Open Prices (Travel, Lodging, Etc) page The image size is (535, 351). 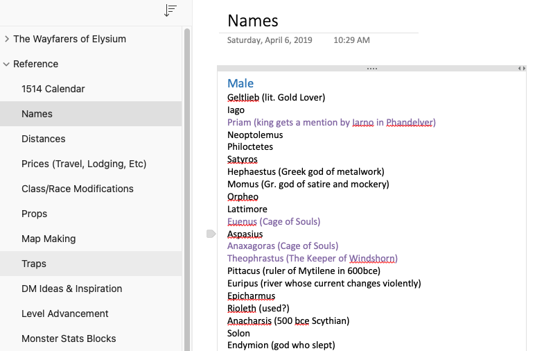point(84,164)
